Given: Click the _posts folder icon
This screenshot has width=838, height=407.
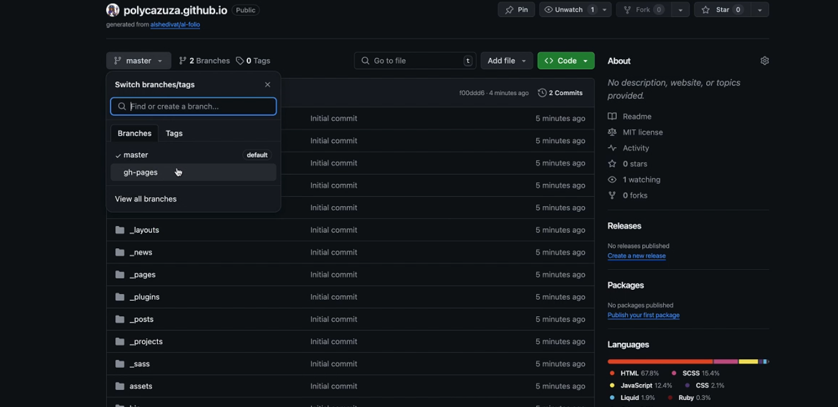Looking at the screenshot, I should click(120, 319).
